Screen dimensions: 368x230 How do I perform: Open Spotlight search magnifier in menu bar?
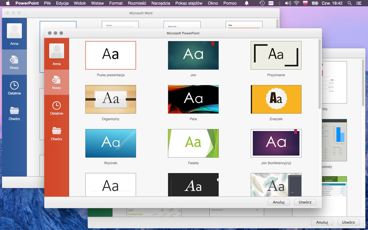tap(350, 3)
